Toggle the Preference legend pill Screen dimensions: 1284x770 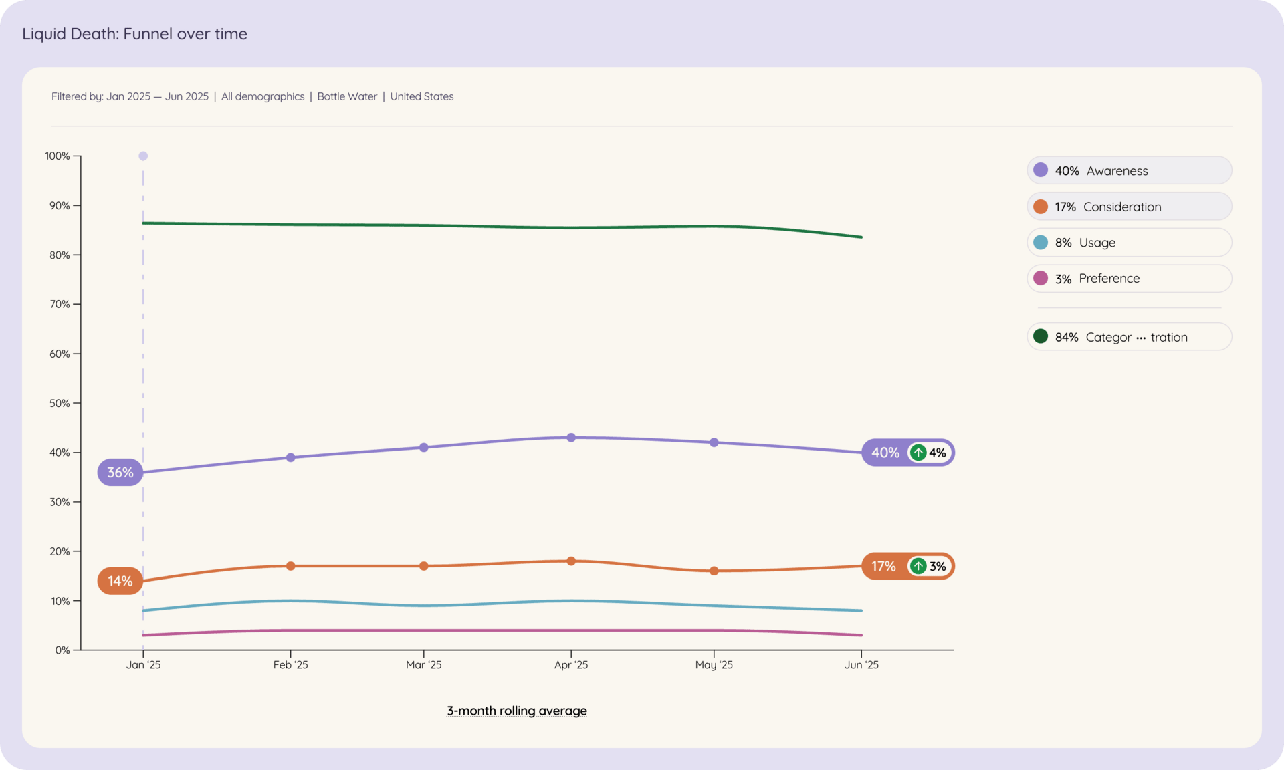tap(1129, 278)
